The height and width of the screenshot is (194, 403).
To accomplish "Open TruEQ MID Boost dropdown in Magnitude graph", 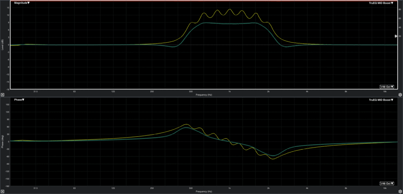I will click(381, 3).
